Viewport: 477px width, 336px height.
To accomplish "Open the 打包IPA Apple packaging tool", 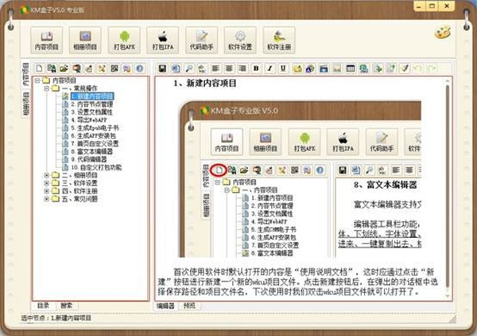I will point(164,41).
